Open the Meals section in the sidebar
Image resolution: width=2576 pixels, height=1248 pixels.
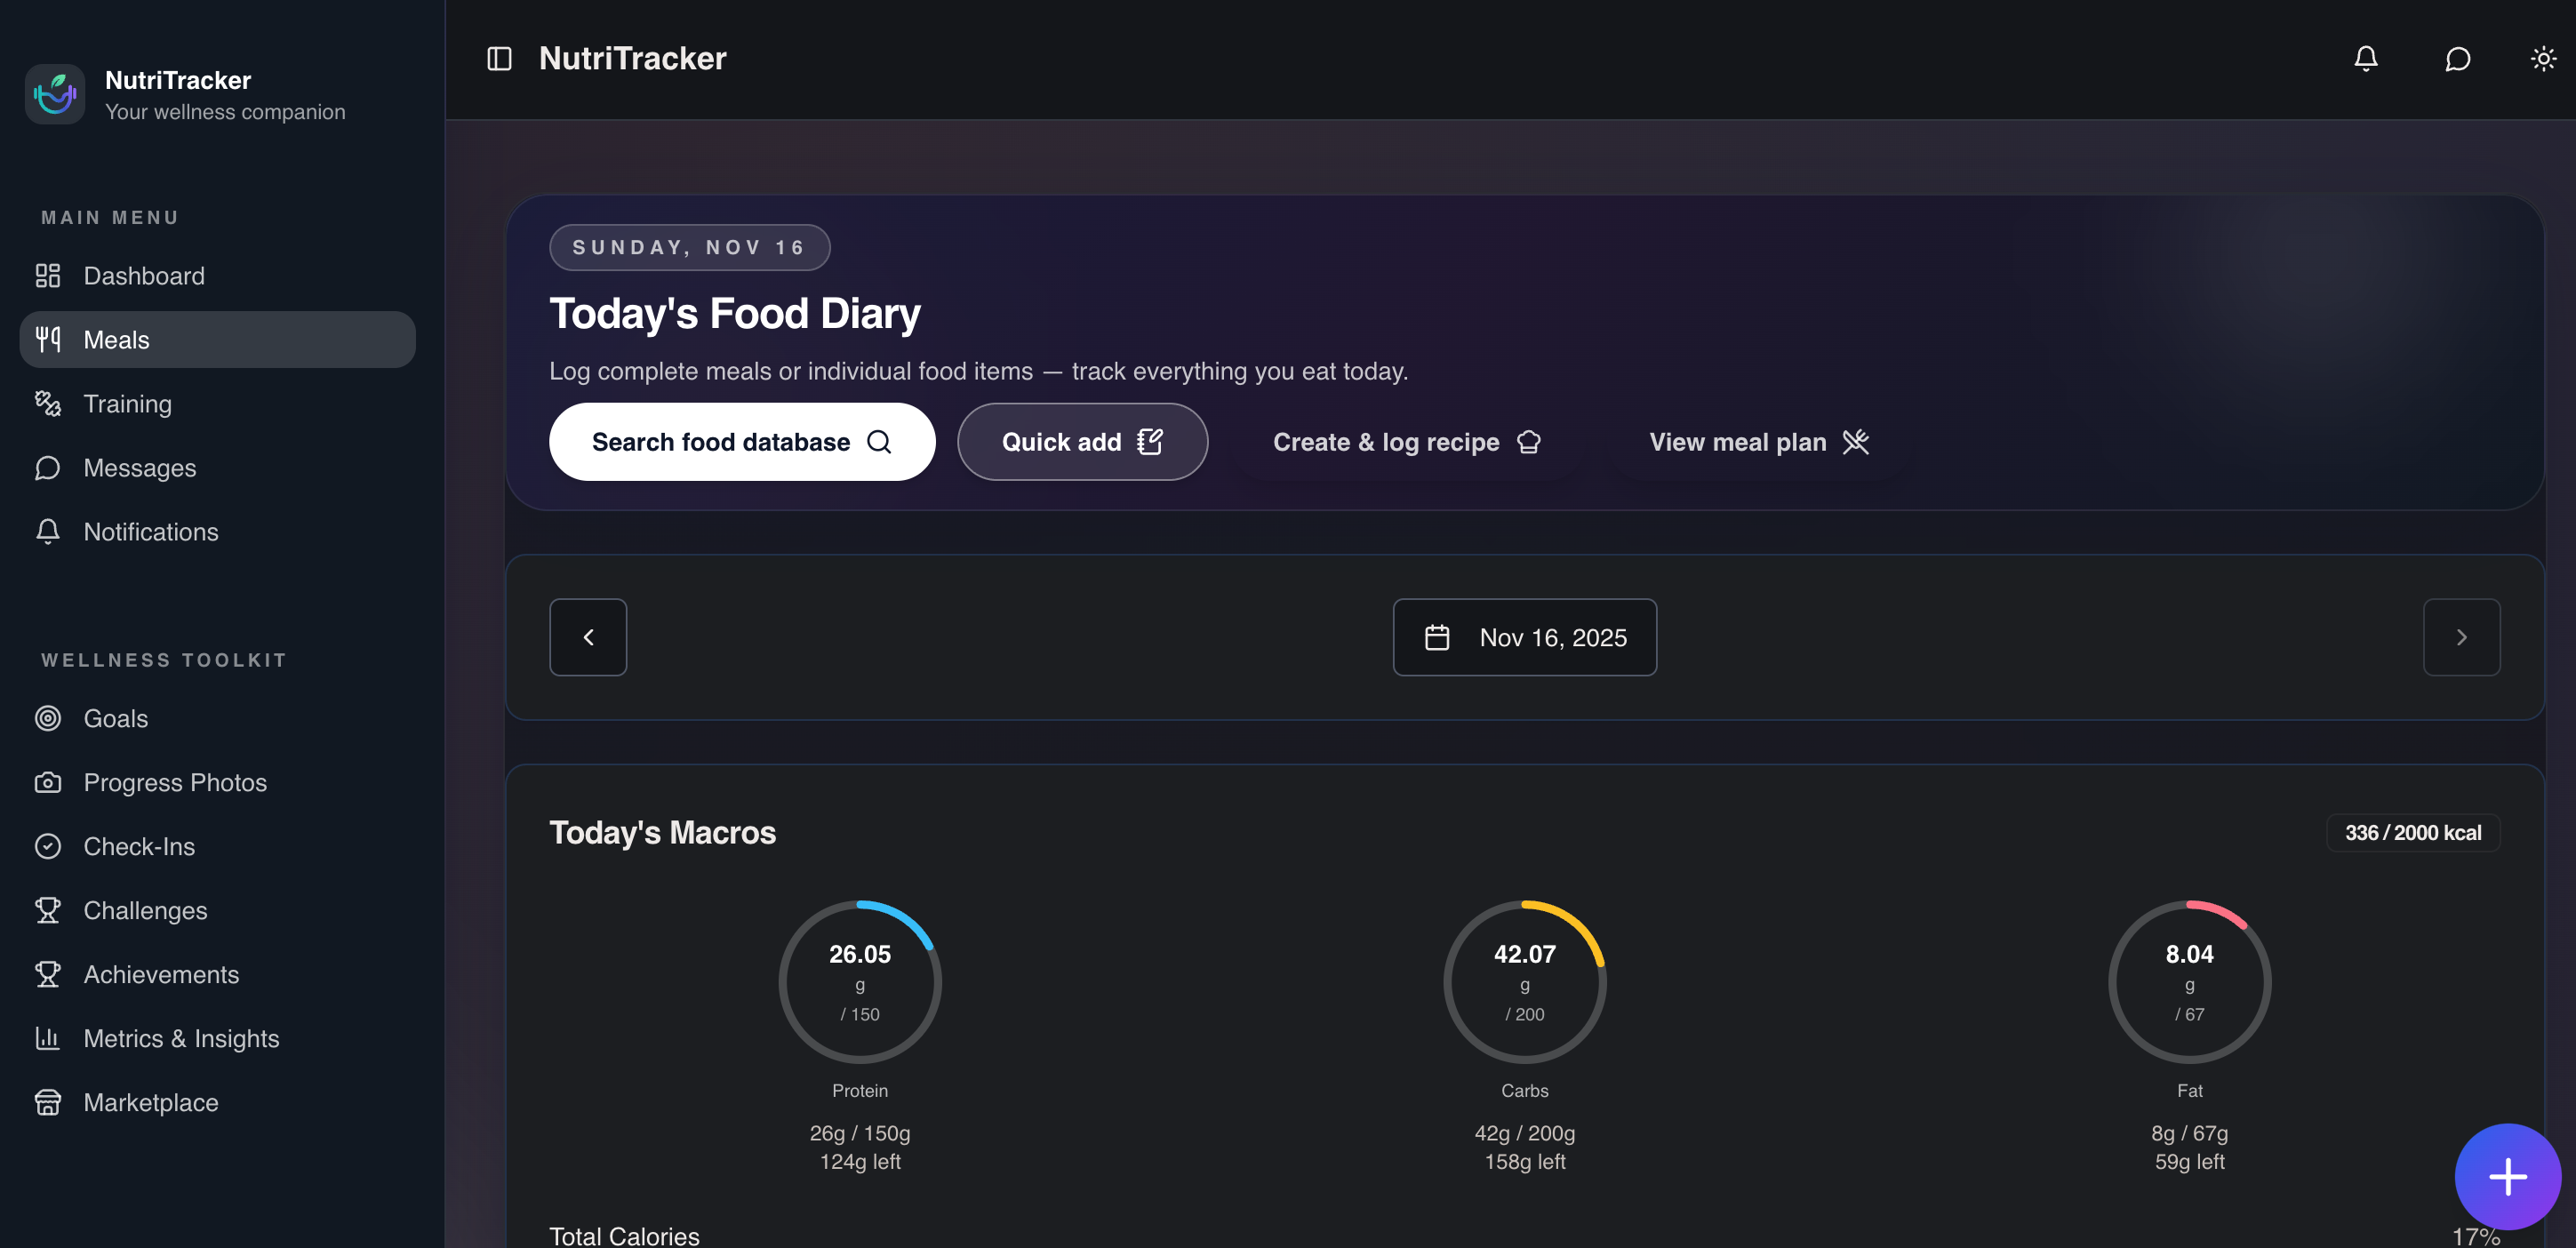(115, 339)
